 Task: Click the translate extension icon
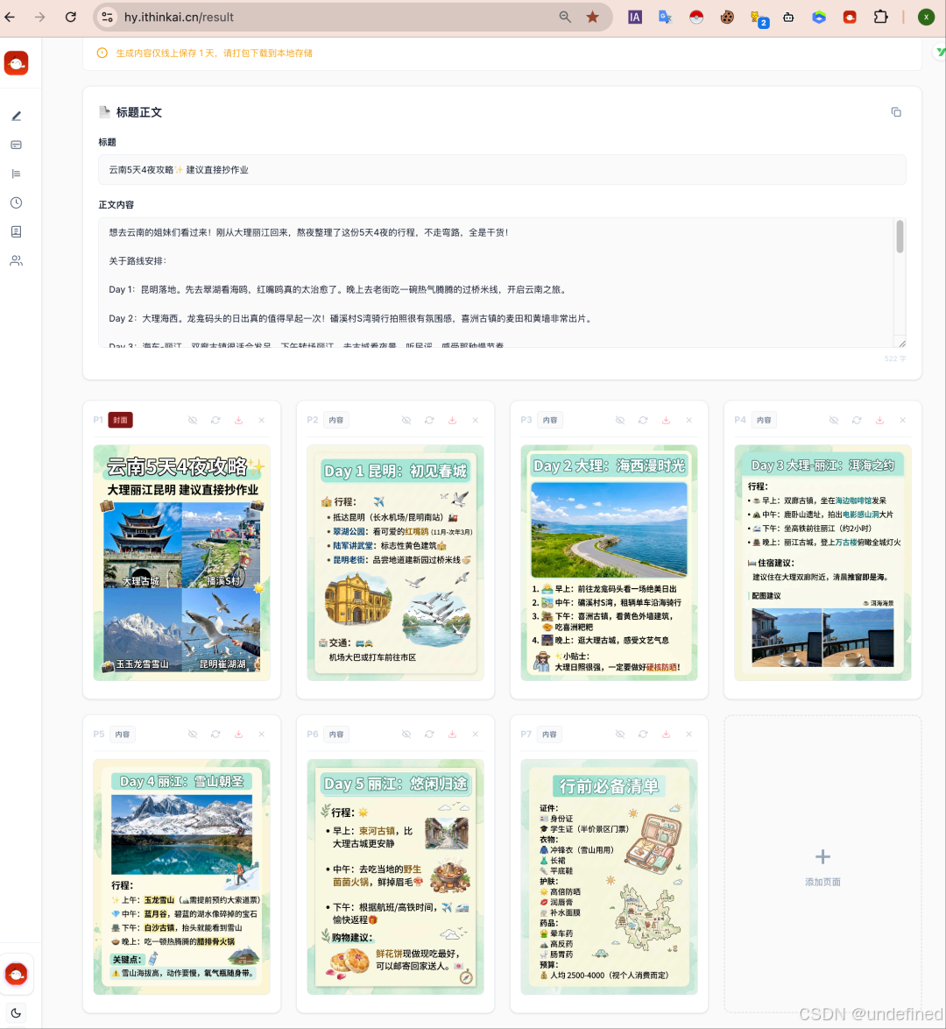[665, 17]
